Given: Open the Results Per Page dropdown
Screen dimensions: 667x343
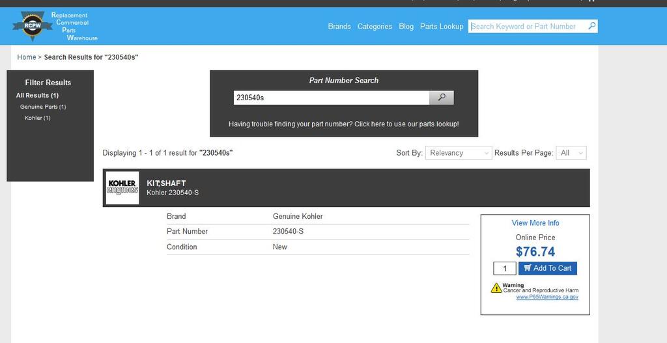Looking at the screenshot, I should point(571,153).
